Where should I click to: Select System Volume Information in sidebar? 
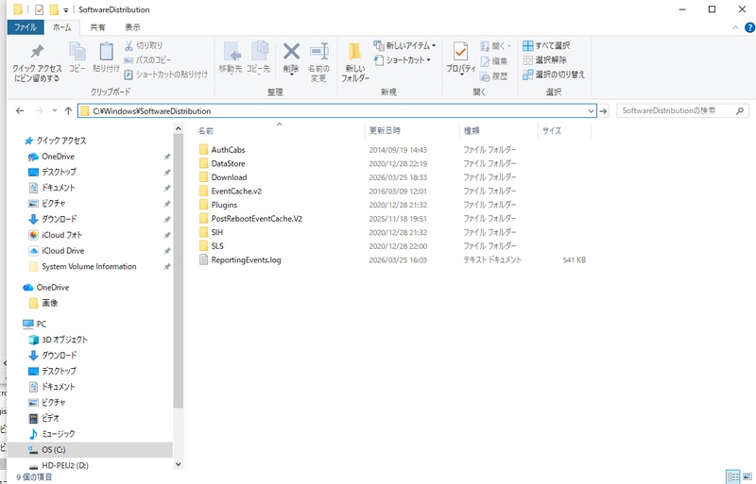[89, 266]
